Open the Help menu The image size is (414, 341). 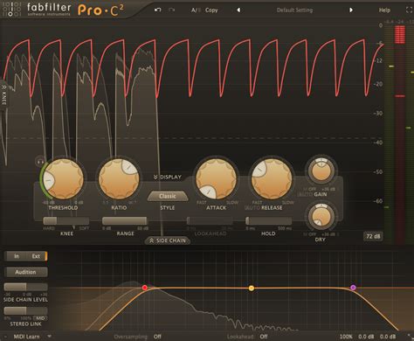coord(384,10)
